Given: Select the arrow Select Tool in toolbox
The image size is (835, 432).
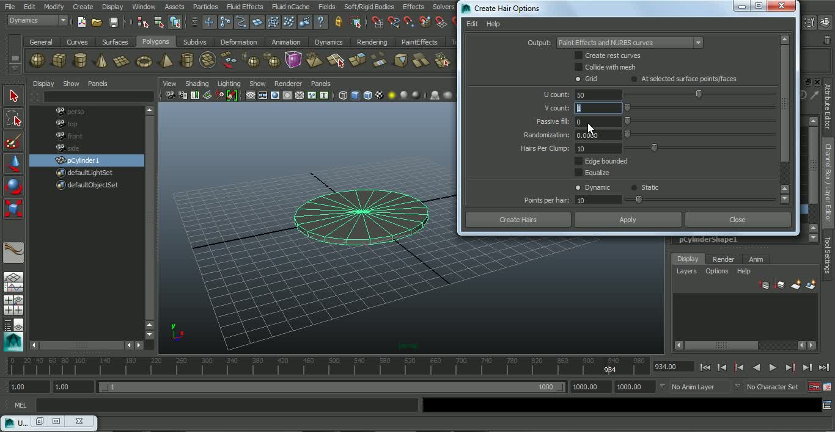Looking at the screenshot, I should pos(13,96).
